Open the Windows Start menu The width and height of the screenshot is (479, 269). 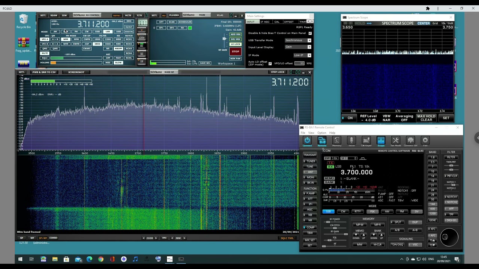20,259
